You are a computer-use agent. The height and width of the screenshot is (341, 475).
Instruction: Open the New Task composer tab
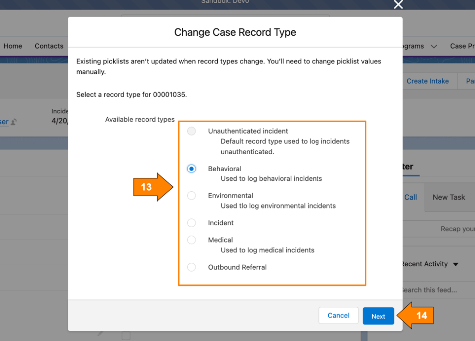click(x=448, y=197)
